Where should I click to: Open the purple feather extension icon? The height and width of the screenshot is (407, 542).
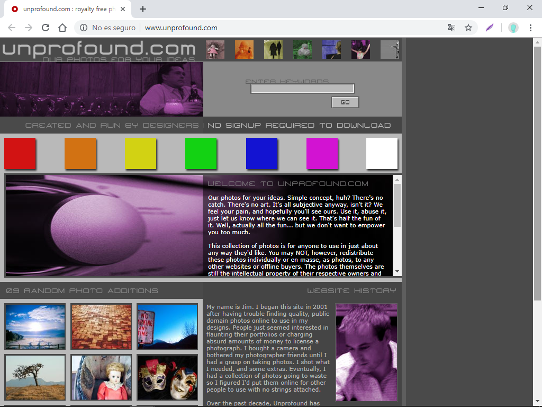(x=490, y=28)
